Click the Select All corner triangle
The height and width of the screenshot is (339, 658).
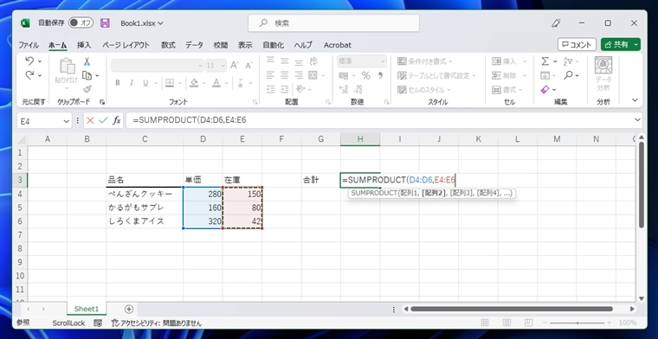21,139
